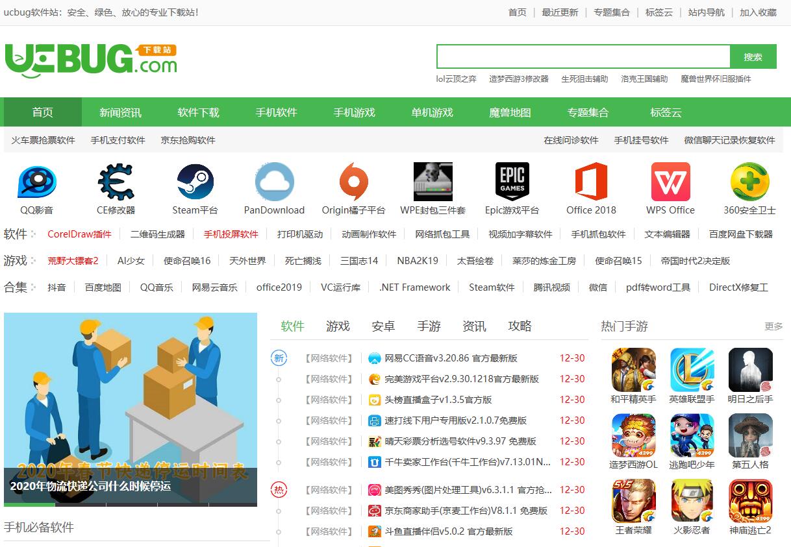Open the Office 2018 icon
Image resolution: width=791 pixels, height=547 pixels.
click(x=591, y=182)
